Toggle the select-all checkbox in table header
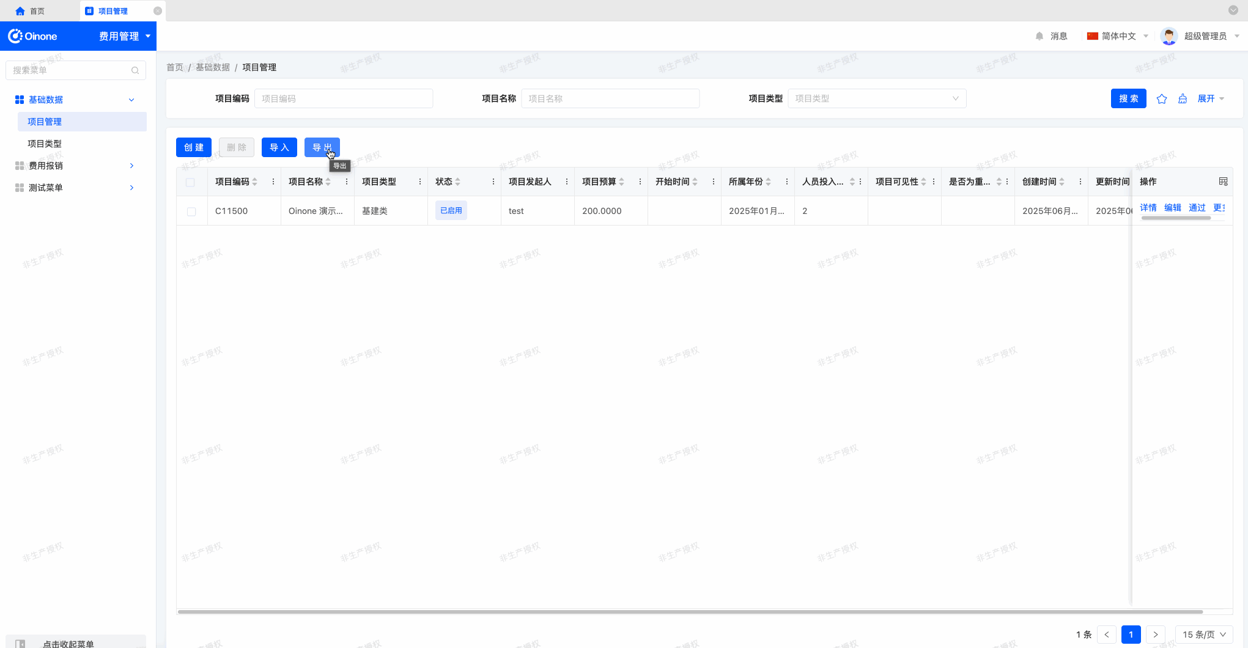 click(x=191, y=182)
